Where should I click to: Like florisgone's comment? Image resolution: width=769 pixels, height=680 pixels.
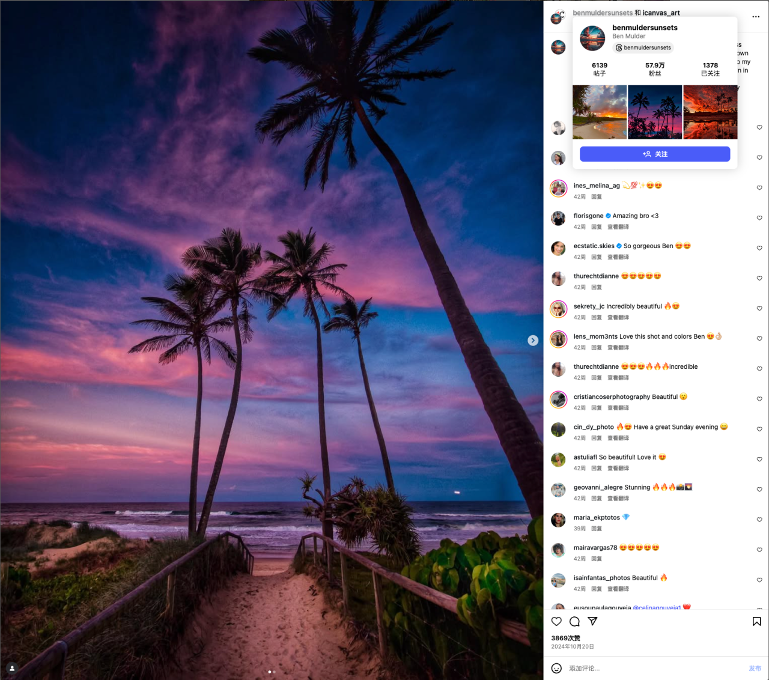(x=759, y=218)
